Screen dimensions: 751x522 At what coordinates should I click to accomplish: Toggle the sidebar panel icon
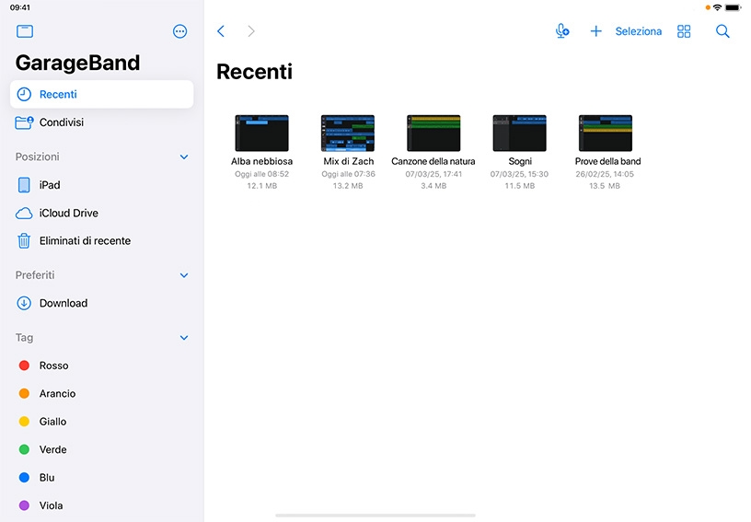(x=25, y=31)
